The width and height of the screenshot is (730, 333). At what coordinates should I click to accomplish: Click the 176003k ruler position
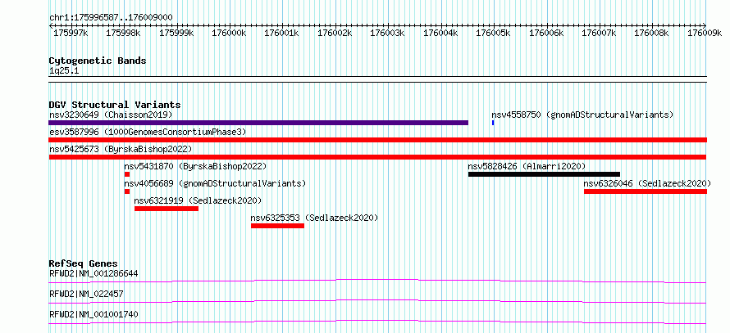click(x=387, y=33)
